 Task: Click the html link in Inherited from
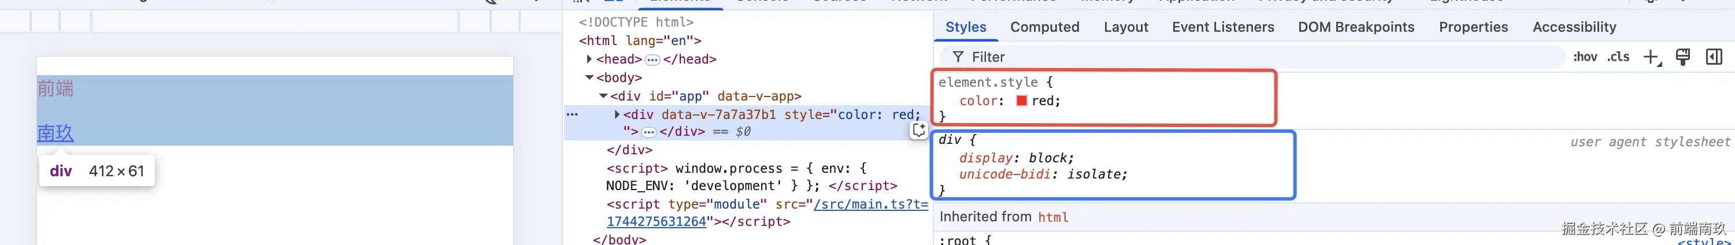(1052, 217)
